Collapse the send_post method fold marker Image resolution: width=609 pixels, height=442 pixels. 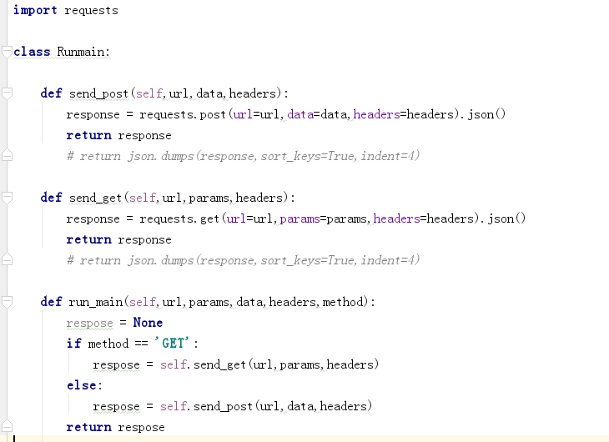click(7, 93)
